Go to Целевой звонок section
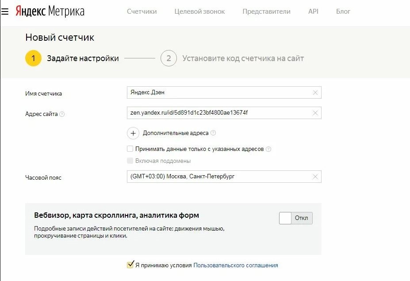410x281 pixels. (x=199, y=12)
